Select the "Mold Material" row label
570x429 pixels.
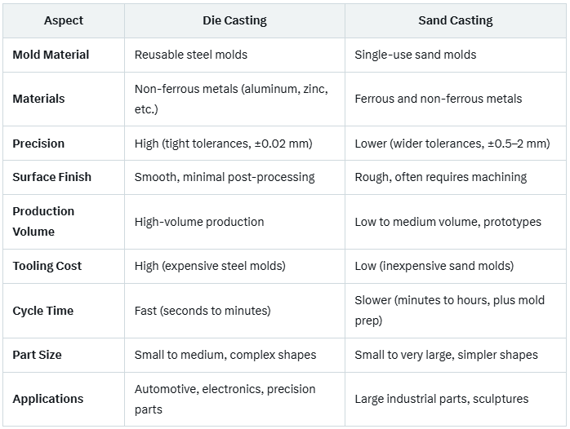(51, 55)
